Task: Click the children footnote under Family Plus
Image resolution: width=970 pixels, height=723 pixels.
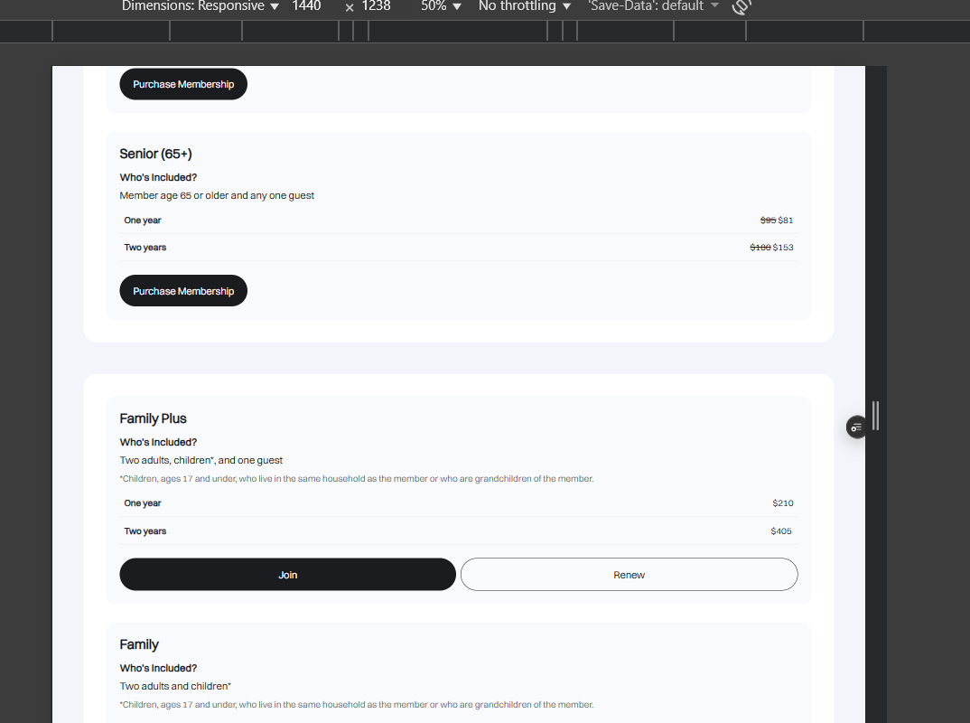Action: point(357,478)
